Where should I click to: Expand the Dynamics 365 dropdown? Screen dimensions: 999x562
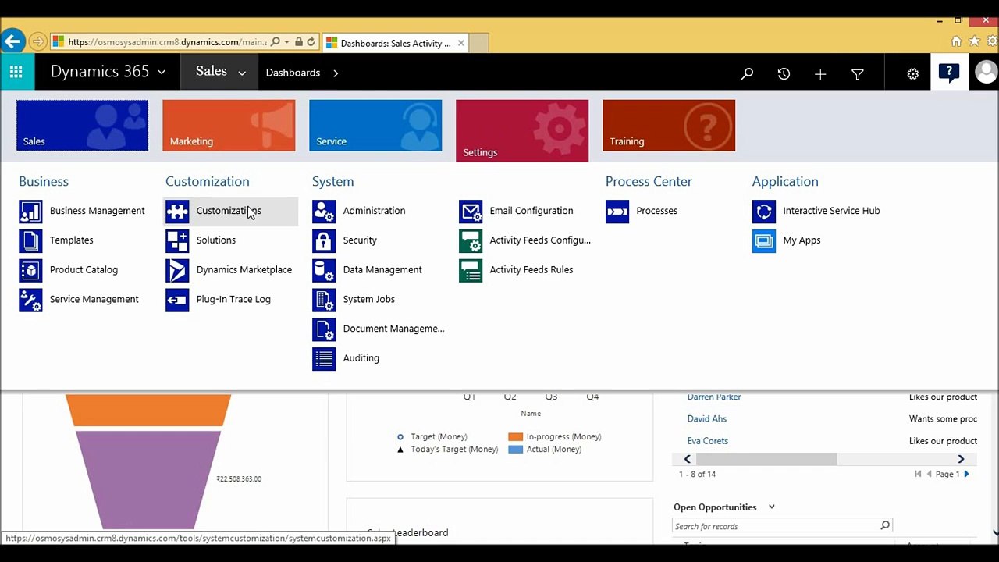[162, 73]
